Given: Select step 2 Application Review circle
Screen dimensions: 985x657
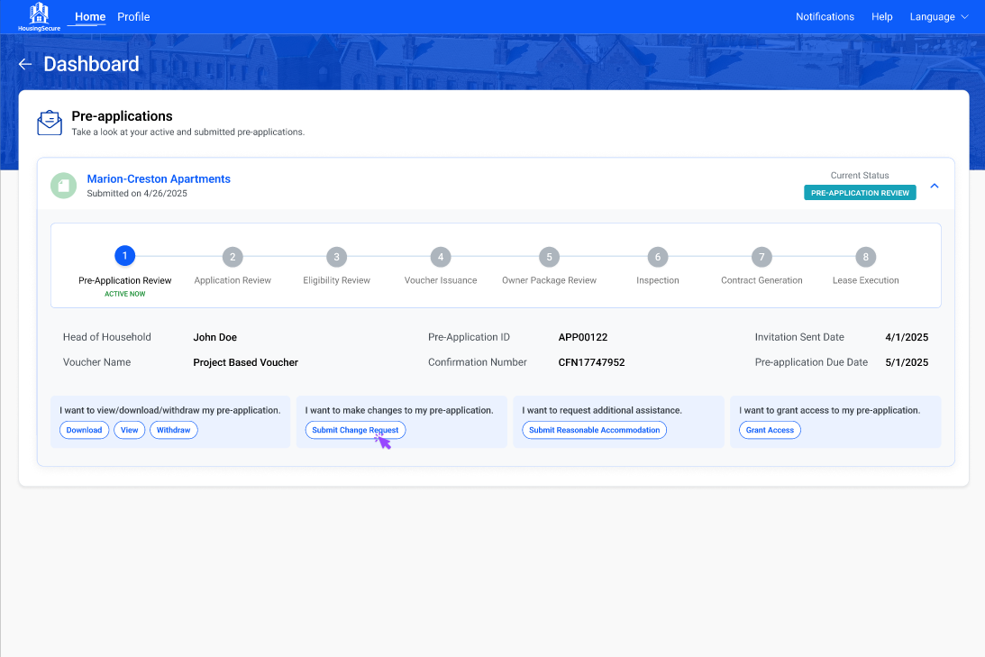Looking at the screenshot, I should pyautogui.click(x=233, y=257).
